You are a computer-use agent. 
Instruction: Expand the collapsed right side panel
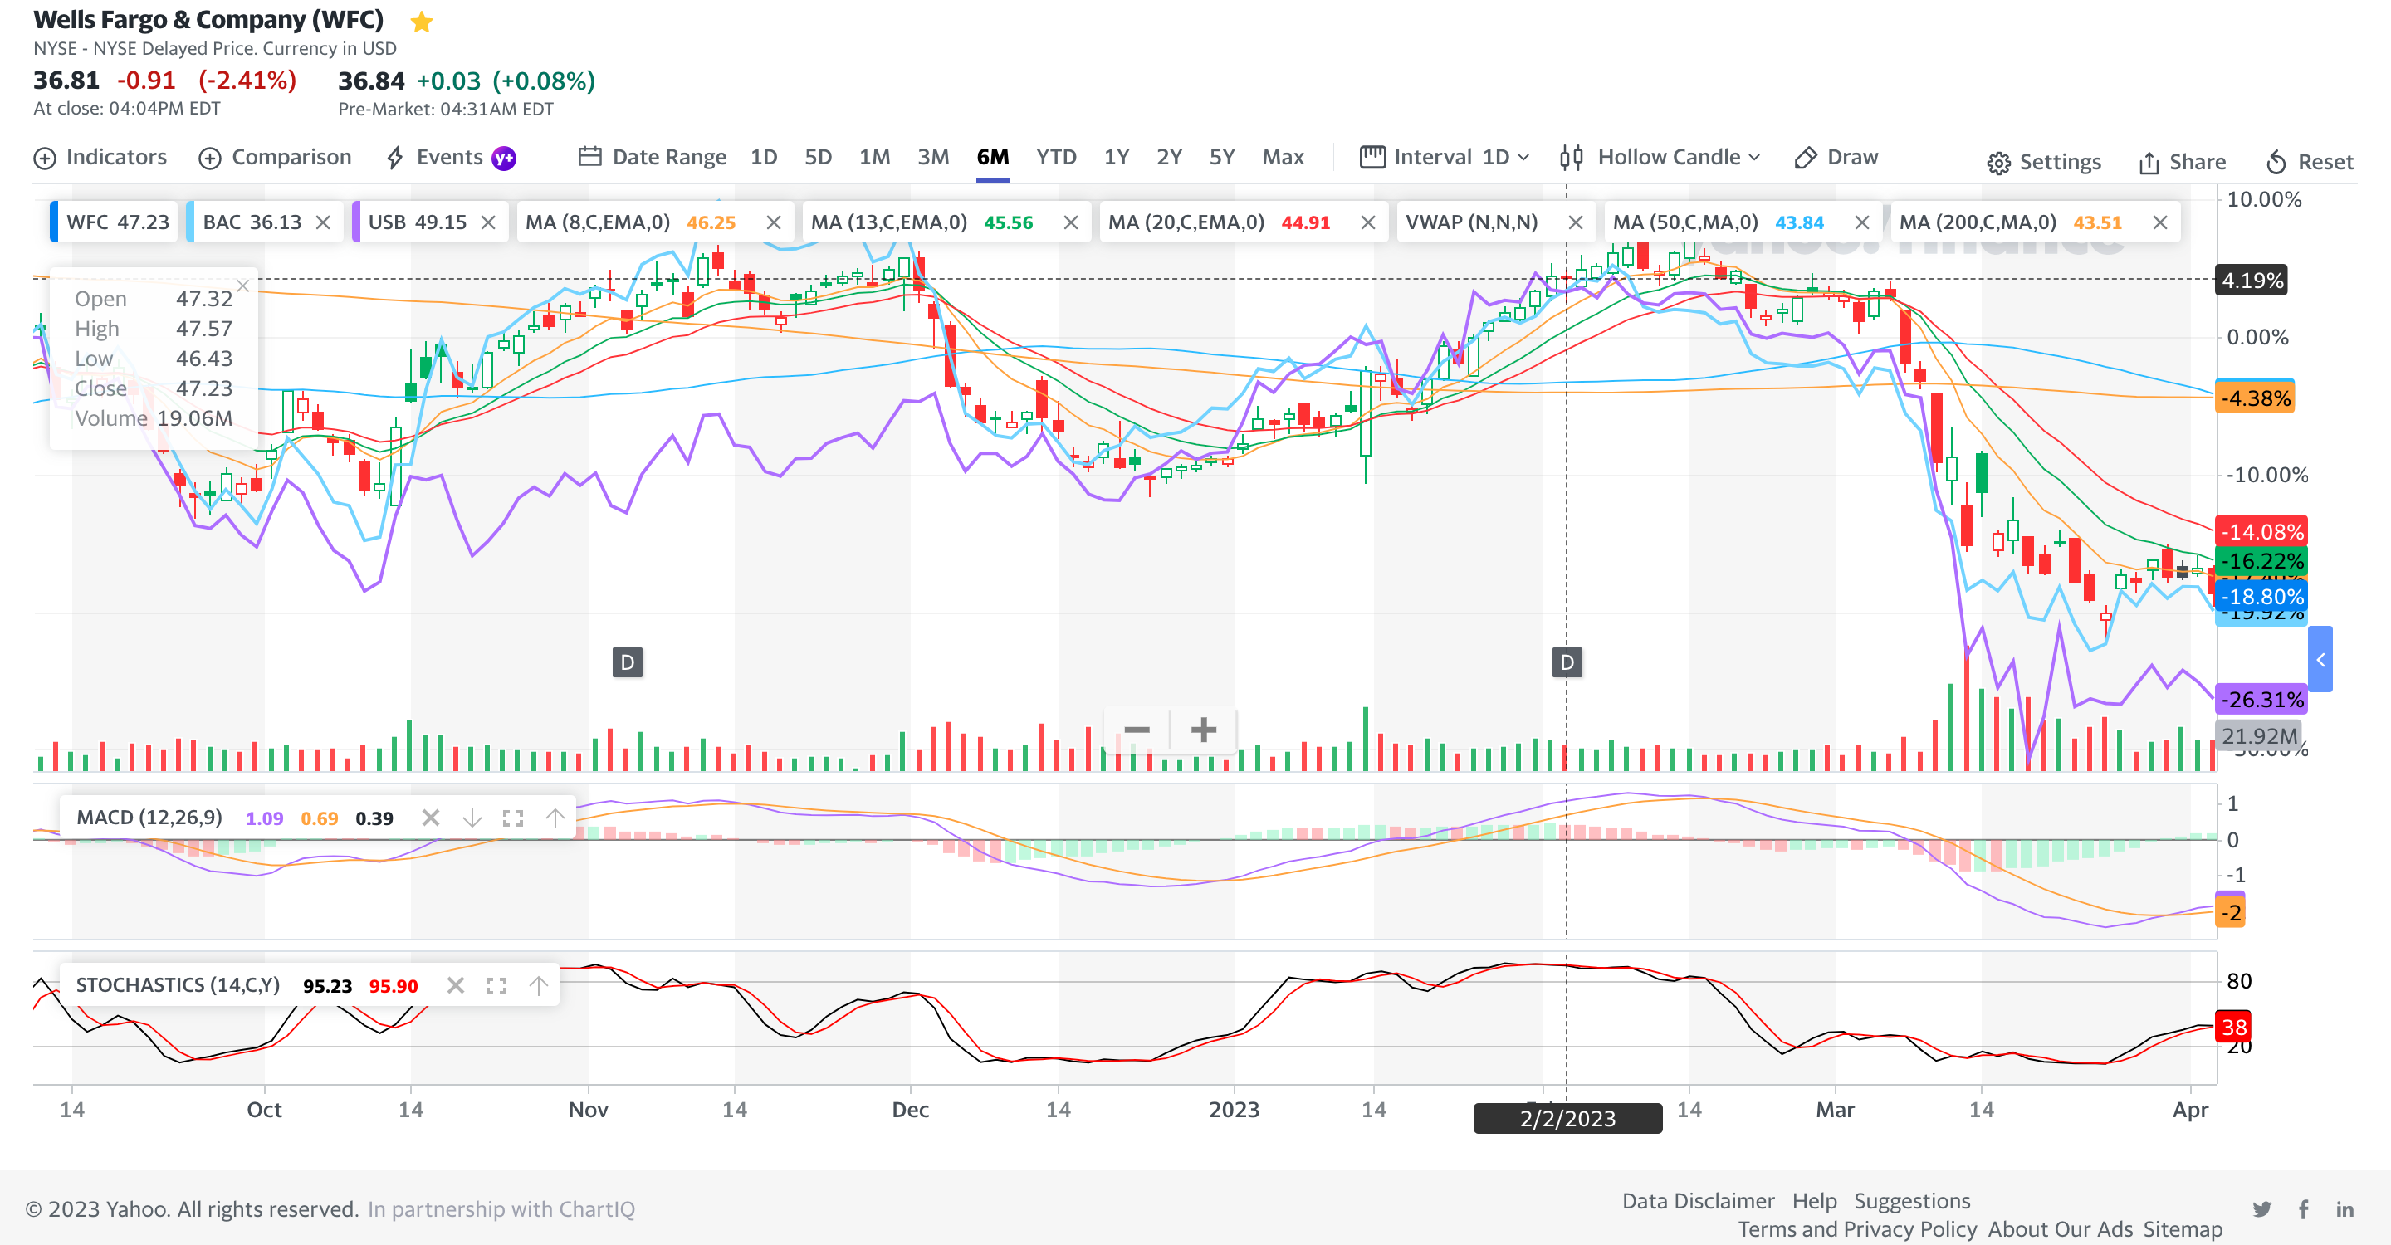[2320, 660]
